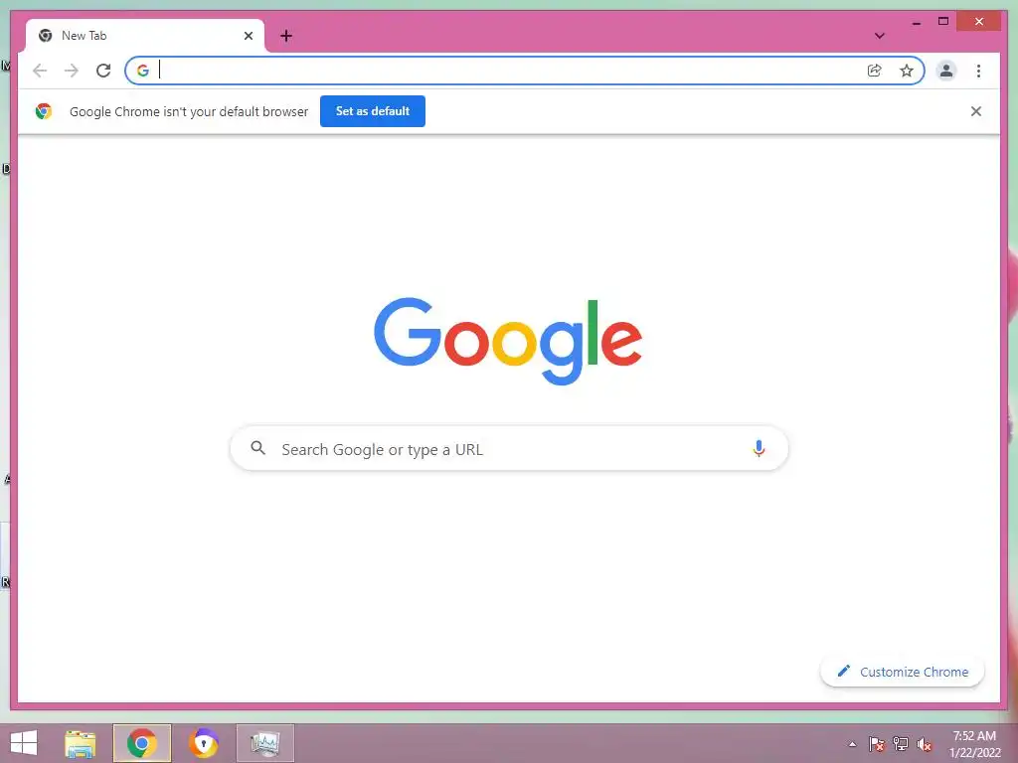Minimize the Chrome window
The width and height of the screenshot is (1018, 763).
tap(916, 22)
